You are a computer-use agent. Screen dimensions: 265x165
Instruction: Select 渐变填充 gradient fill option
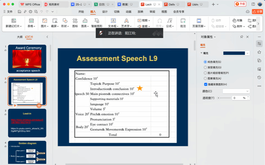(x=205, y=67)
